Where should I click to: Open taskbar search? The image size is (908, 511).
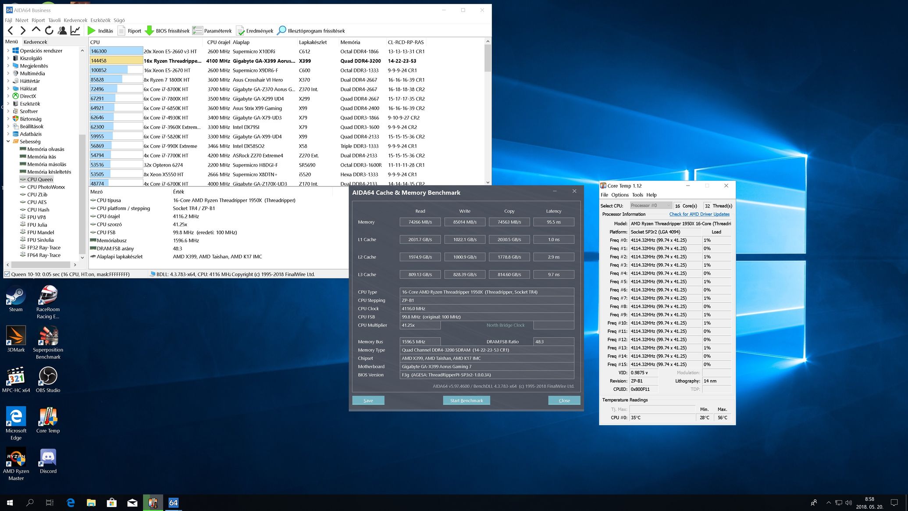[x=30, y=503]
